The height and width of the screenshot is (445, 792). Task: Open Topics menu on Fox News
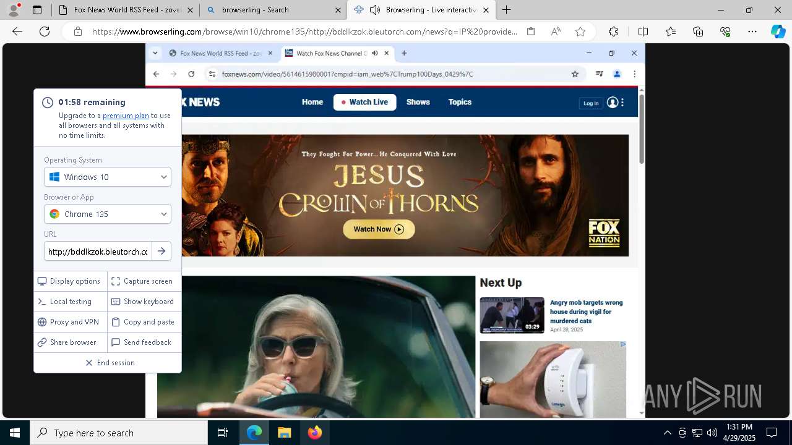(x=460, y=102)
